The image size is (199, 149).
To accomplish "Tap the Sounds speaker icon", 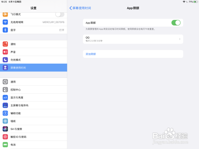I will click(5, 52).
